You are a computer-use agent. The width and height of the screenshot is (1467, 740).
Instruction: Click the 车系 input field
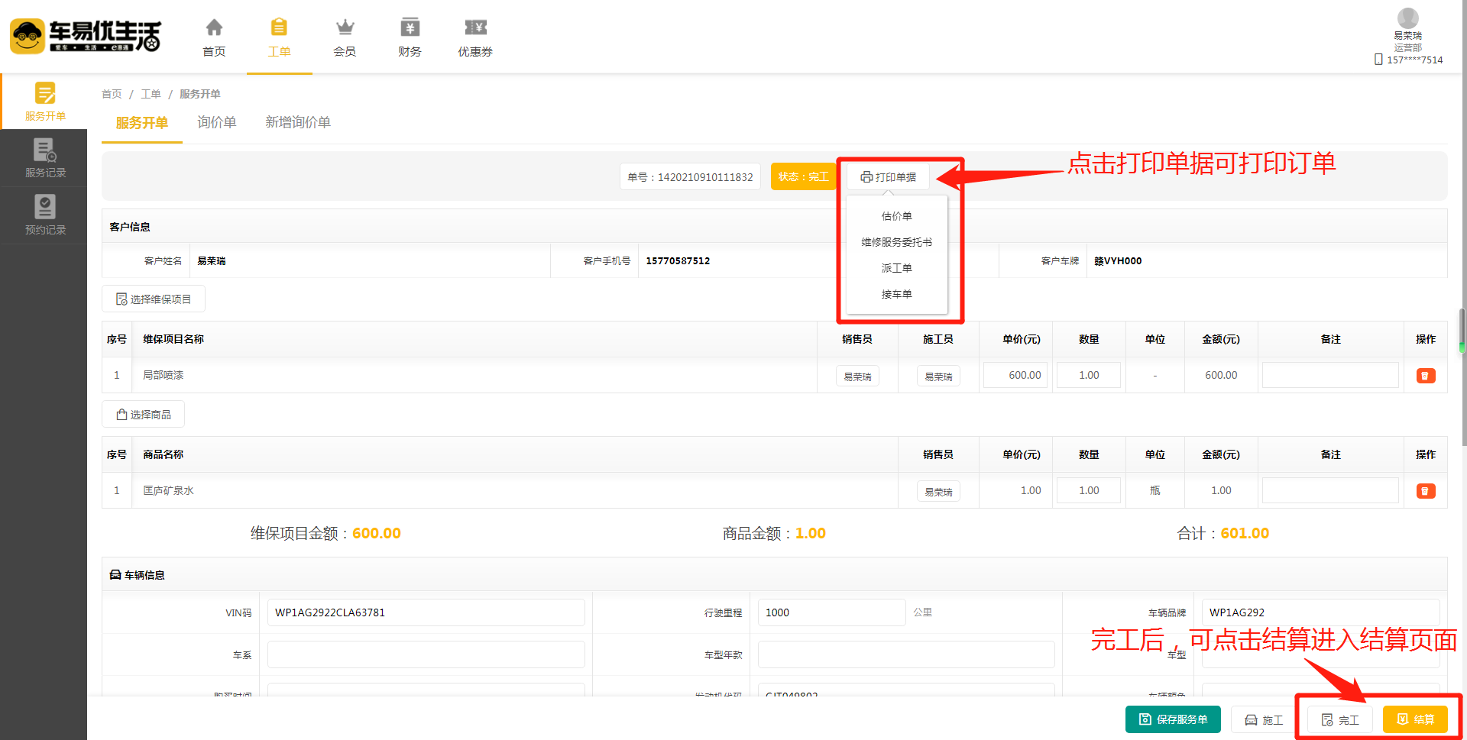tap(426, 654)
